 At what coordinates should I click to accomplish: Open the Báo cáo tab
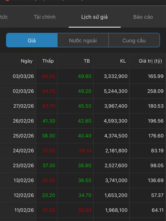click(143, 17)
